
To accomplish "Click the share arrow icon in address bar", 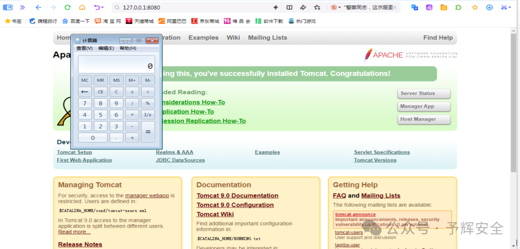I will point(303,7).
